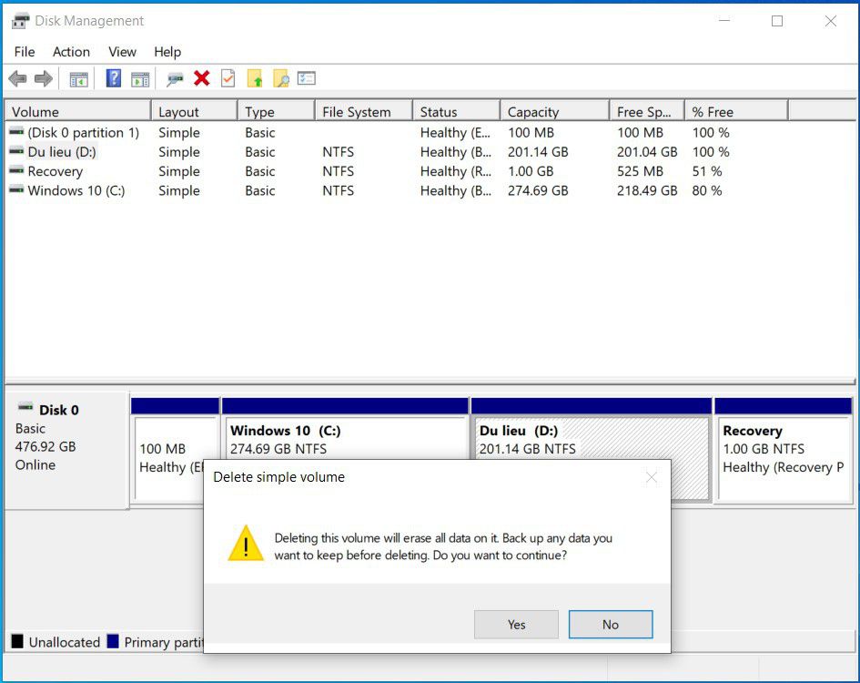860x683 pixels.
Task: Close the Delete simple volume dialog
Action: click(x=651, y=477)
